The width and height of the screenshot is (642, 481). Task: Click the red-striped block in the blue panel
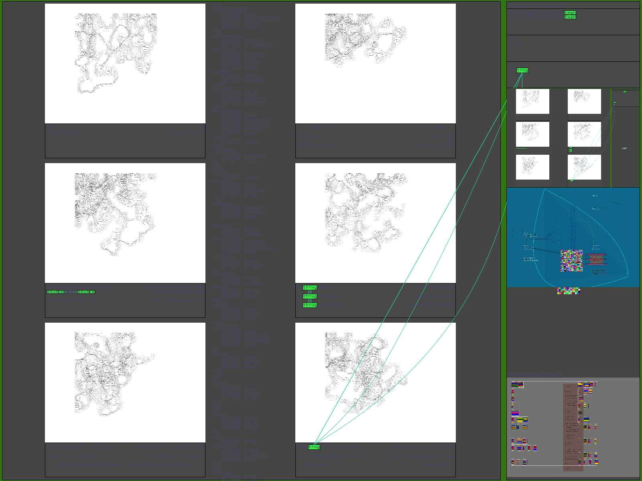click(596, 259)
